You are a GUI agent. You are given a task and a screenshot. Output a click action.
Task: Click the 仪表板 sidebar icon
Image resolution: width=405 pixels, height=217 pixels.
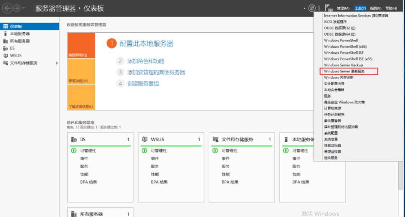pos(5,26)
